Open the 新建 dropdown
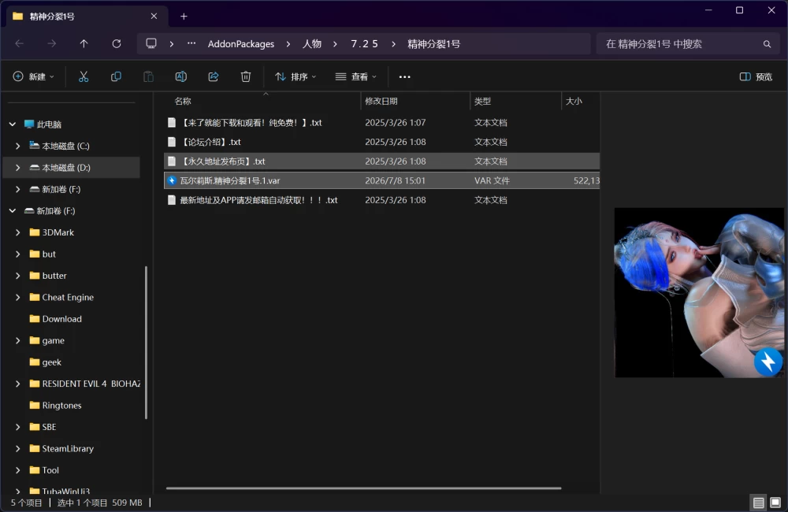Screen dimensions: 788x512 pos(33,76)
